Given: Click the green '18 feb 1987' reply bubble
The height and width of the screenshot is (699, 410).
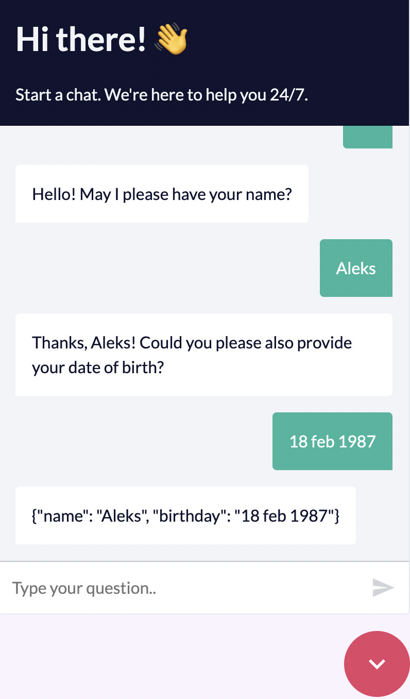Looking at the screenshot, I should coord(332,441).
